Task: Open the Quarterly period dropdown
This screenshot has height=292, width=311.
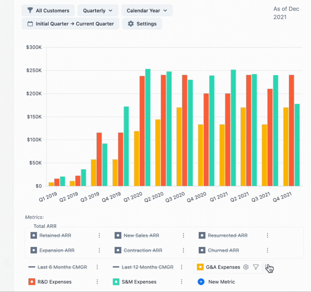Action: [98, 11]
